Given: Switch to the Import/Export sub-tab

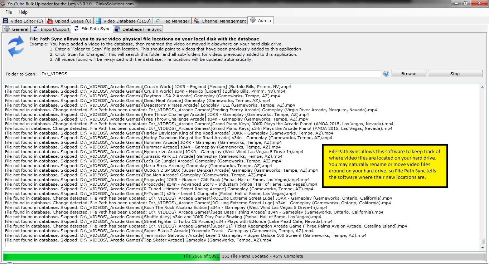Looking at the screenshot, I should 51,29.
